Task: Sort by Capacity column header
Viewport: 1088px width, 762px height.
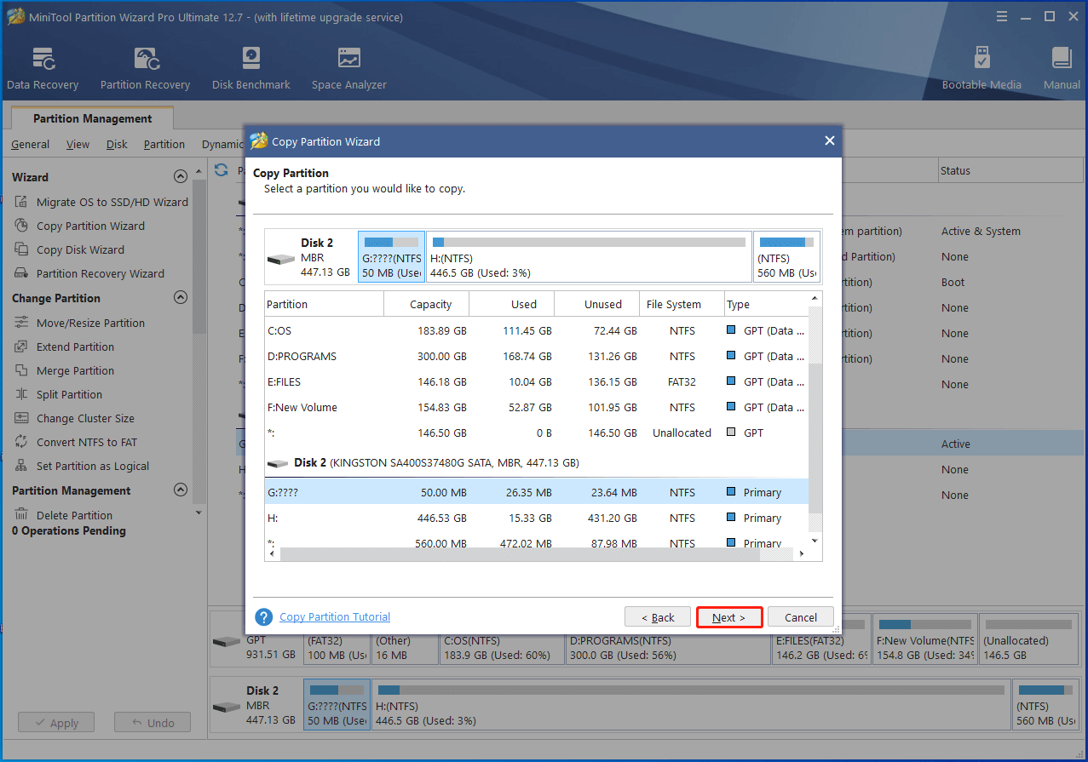Action: [427, 304]
